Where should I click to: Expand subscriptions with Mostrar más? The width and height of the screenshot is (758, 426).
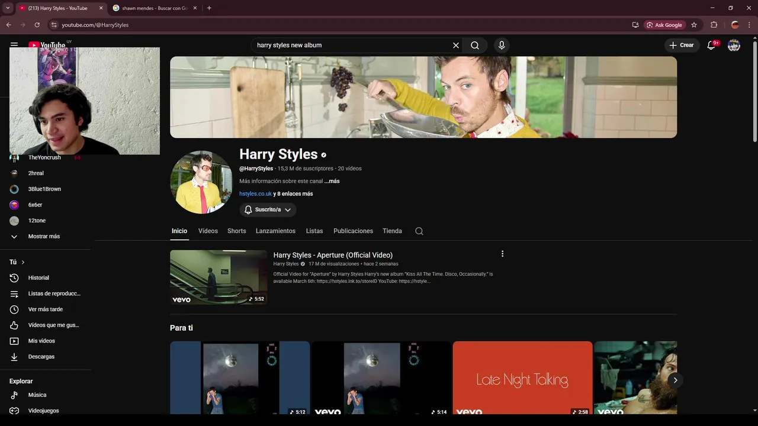point(44,236)
